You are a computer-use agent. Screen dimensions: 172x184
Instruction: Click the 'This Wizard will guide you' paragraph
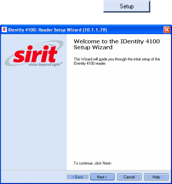click(x=117, y=61)
